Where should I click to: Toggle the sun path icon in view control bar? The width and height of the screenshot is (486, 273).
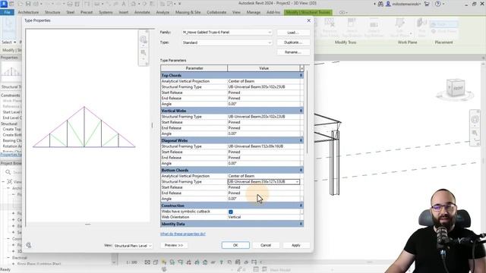pos(164,262)
